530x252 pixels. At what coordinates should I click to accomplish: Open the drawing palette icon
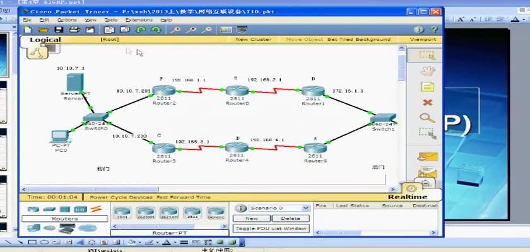point(226,30)
